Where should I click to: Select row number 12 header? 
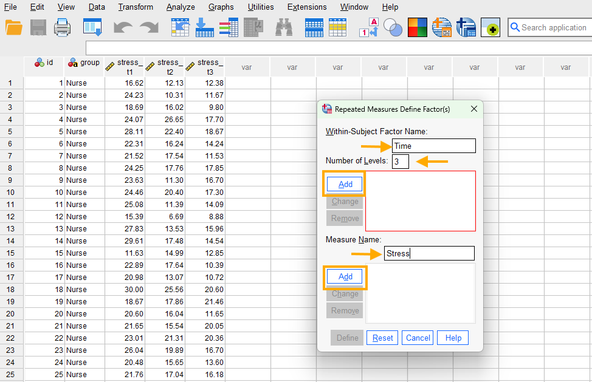(x=10, y=216)
